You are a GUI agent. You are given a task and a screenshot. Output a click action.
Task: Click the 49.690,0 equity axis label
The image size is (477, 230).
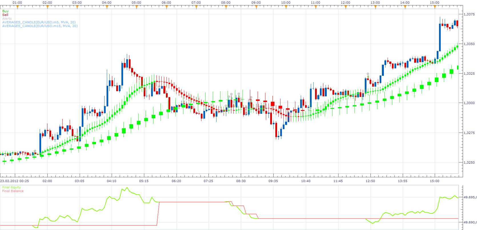tap(470, 222)
